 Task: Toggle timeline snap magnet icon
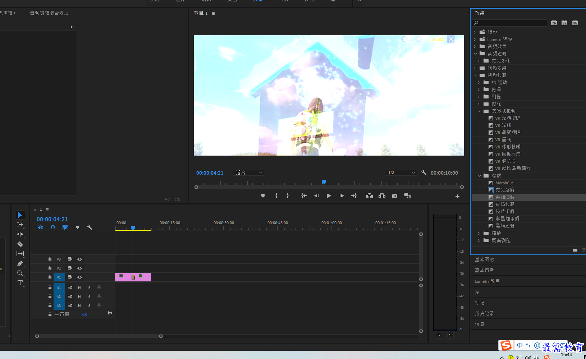(x=53, y=227)
